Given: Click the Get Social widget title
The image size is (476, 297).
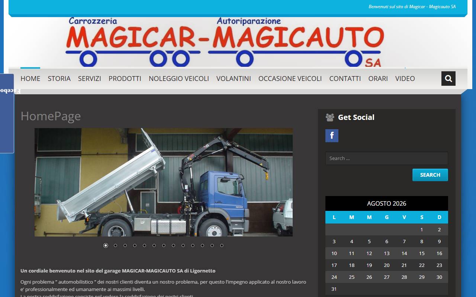Looking at the screenshot, I should (356, 117).
